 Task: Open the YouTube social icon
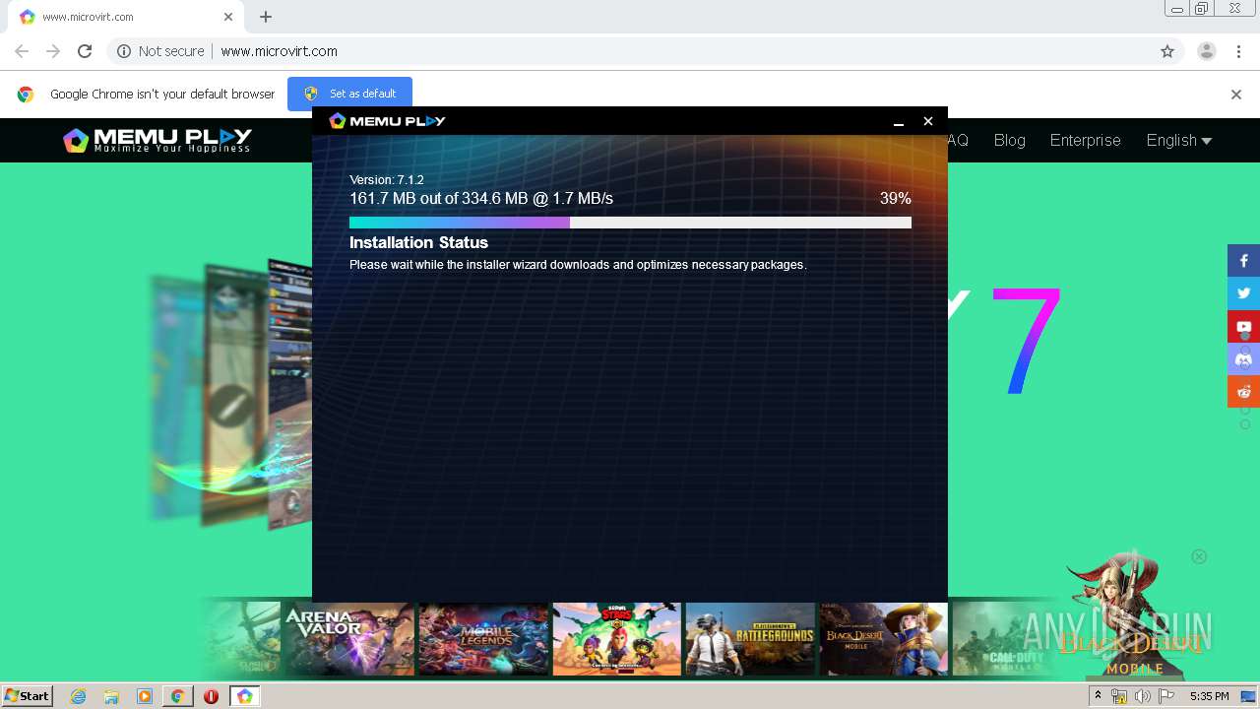1243,326
